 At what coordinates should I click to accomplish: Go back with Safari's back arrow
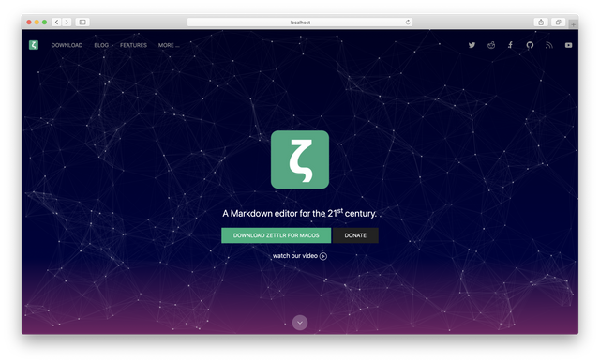56,22
